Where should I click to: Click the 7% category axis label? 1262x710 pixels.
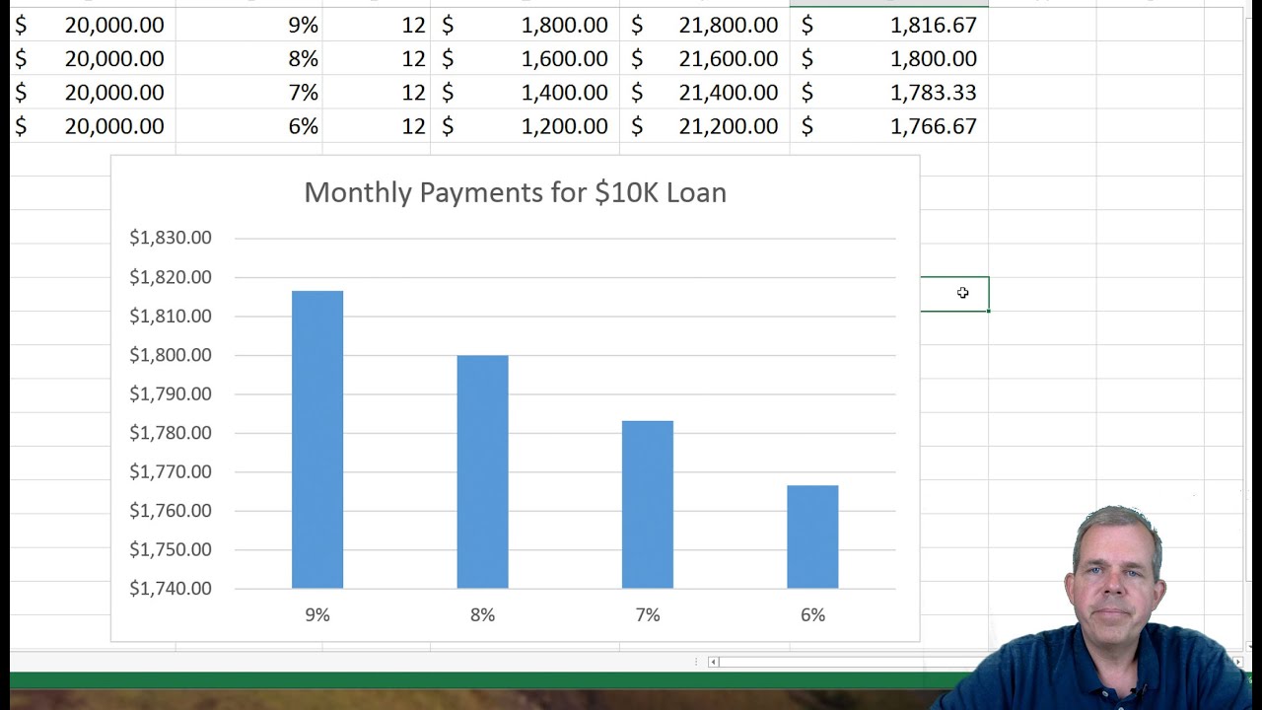coord(648,614)
